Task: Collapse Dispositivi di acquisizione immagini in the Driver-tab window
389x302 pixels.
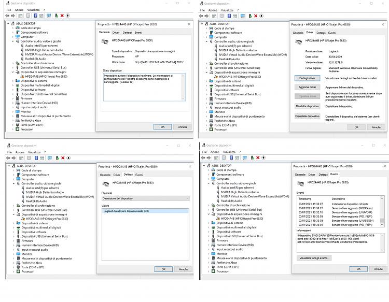Action: pos(206,73)
